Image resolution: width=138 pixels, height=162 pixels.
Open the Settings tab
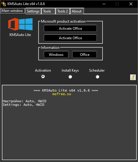33,11
